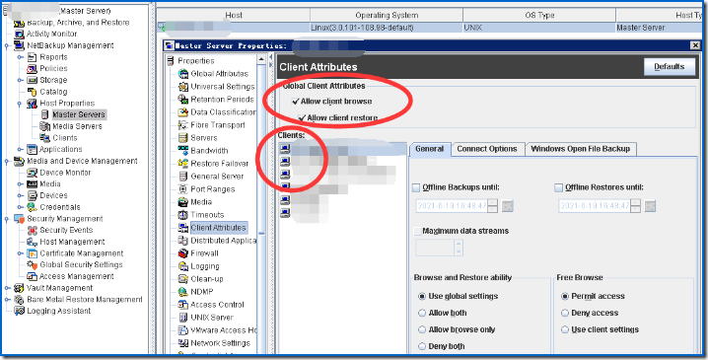Collapse the Security Management node
Screen dimensions: 708x360
(x=6, y=219)
